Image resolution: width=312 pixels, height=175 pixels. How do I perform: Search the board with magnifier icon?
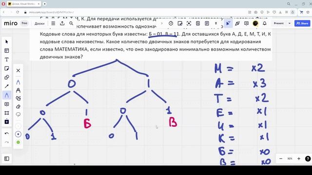point(71,23)
